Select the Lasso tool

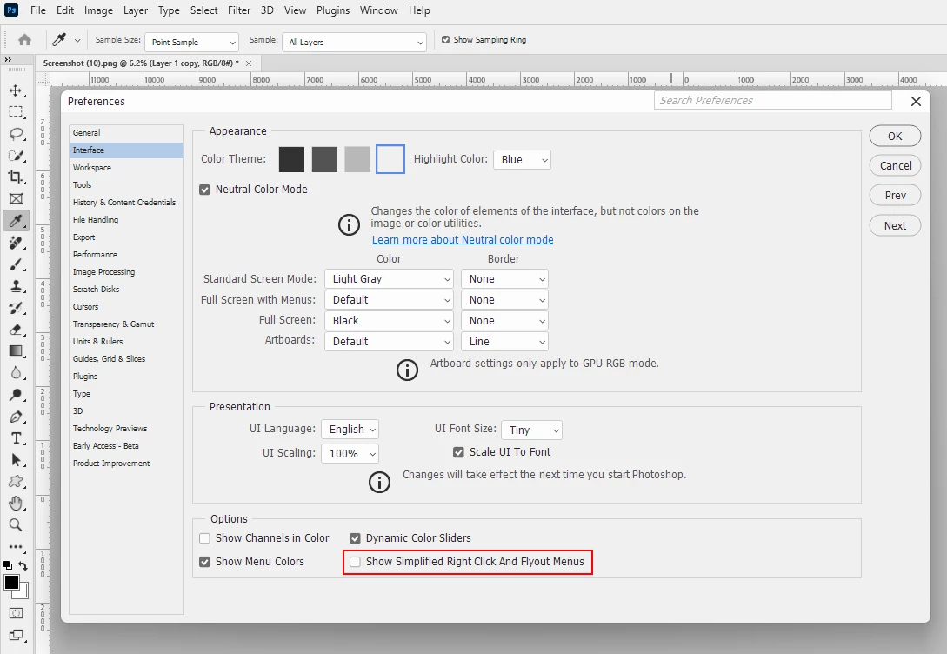[16, 134]
